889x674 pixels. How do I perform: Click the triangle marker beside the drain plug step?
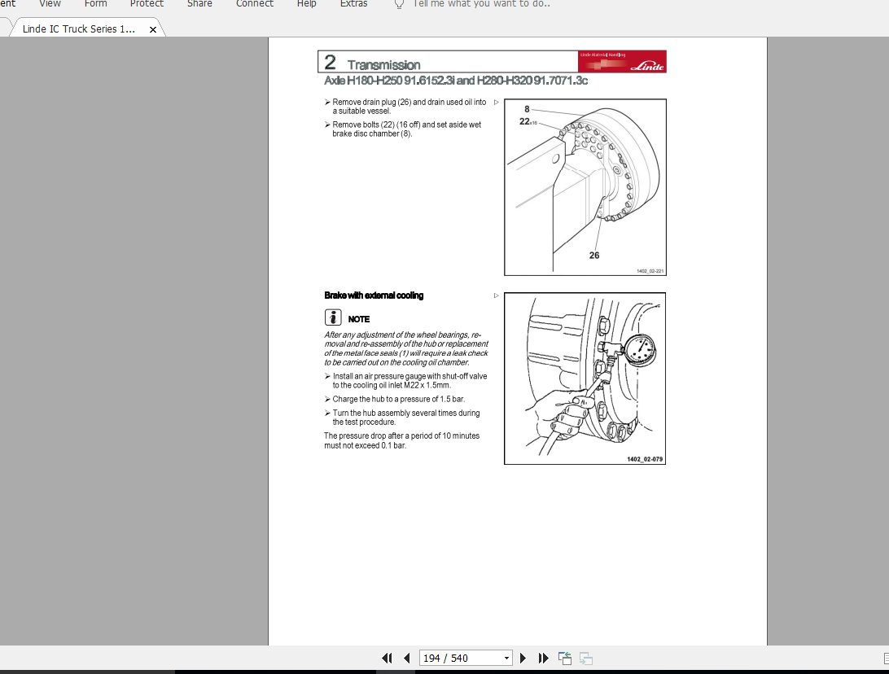496,103
